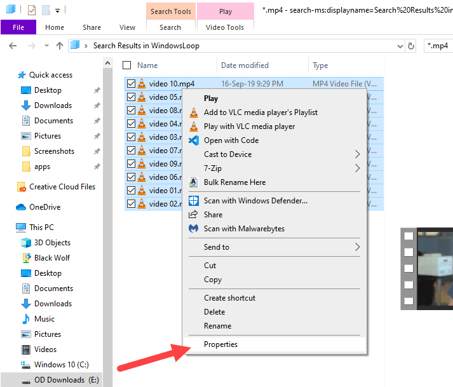Choose Bulk Rename Here
Screen dimensions: 453x387
[x=274, y=182]
